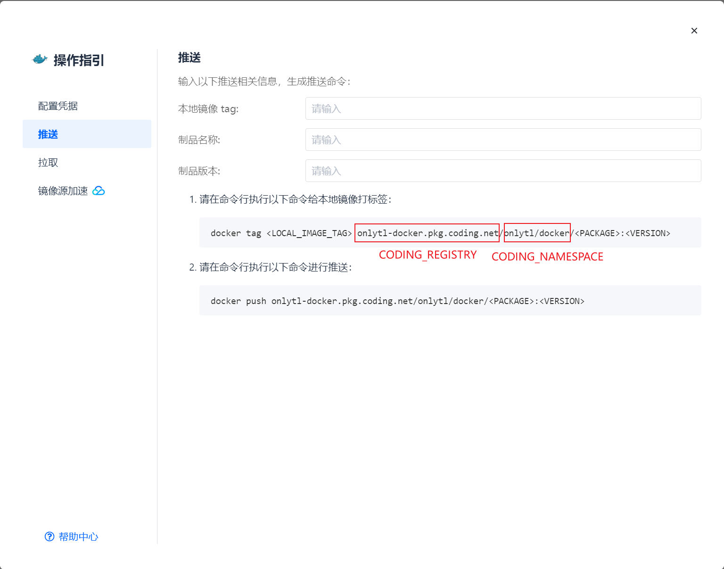
Task: Click the 推送 heading text
Action: coord(189,58)
